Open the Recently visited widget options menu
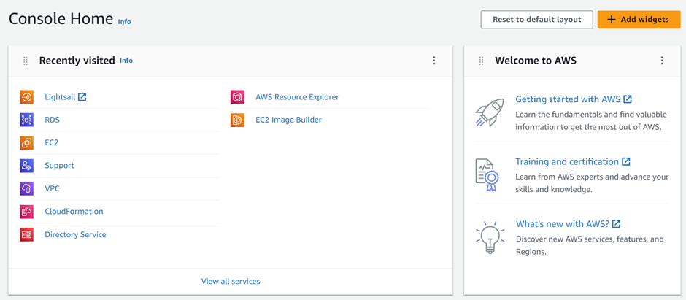Image resolution: width=686 pixels, height=300 pixels. (x=434, y=61)
